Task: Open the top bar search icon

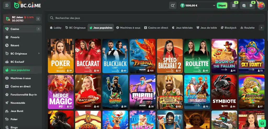Action: pos(172,5)
